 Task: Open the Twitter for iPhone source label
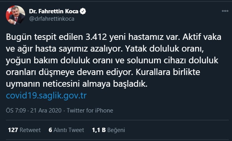[90, 111]
